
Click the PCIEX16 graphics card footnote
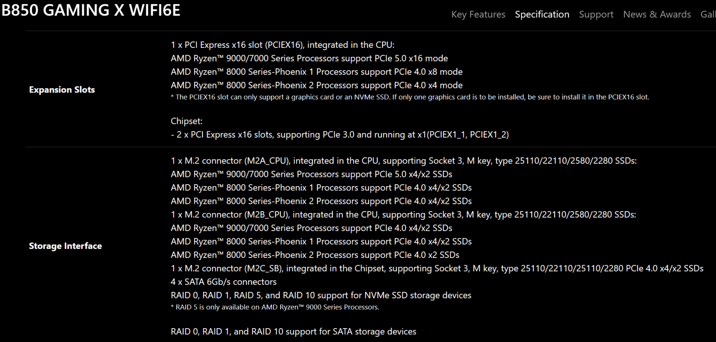click(409, 97)
